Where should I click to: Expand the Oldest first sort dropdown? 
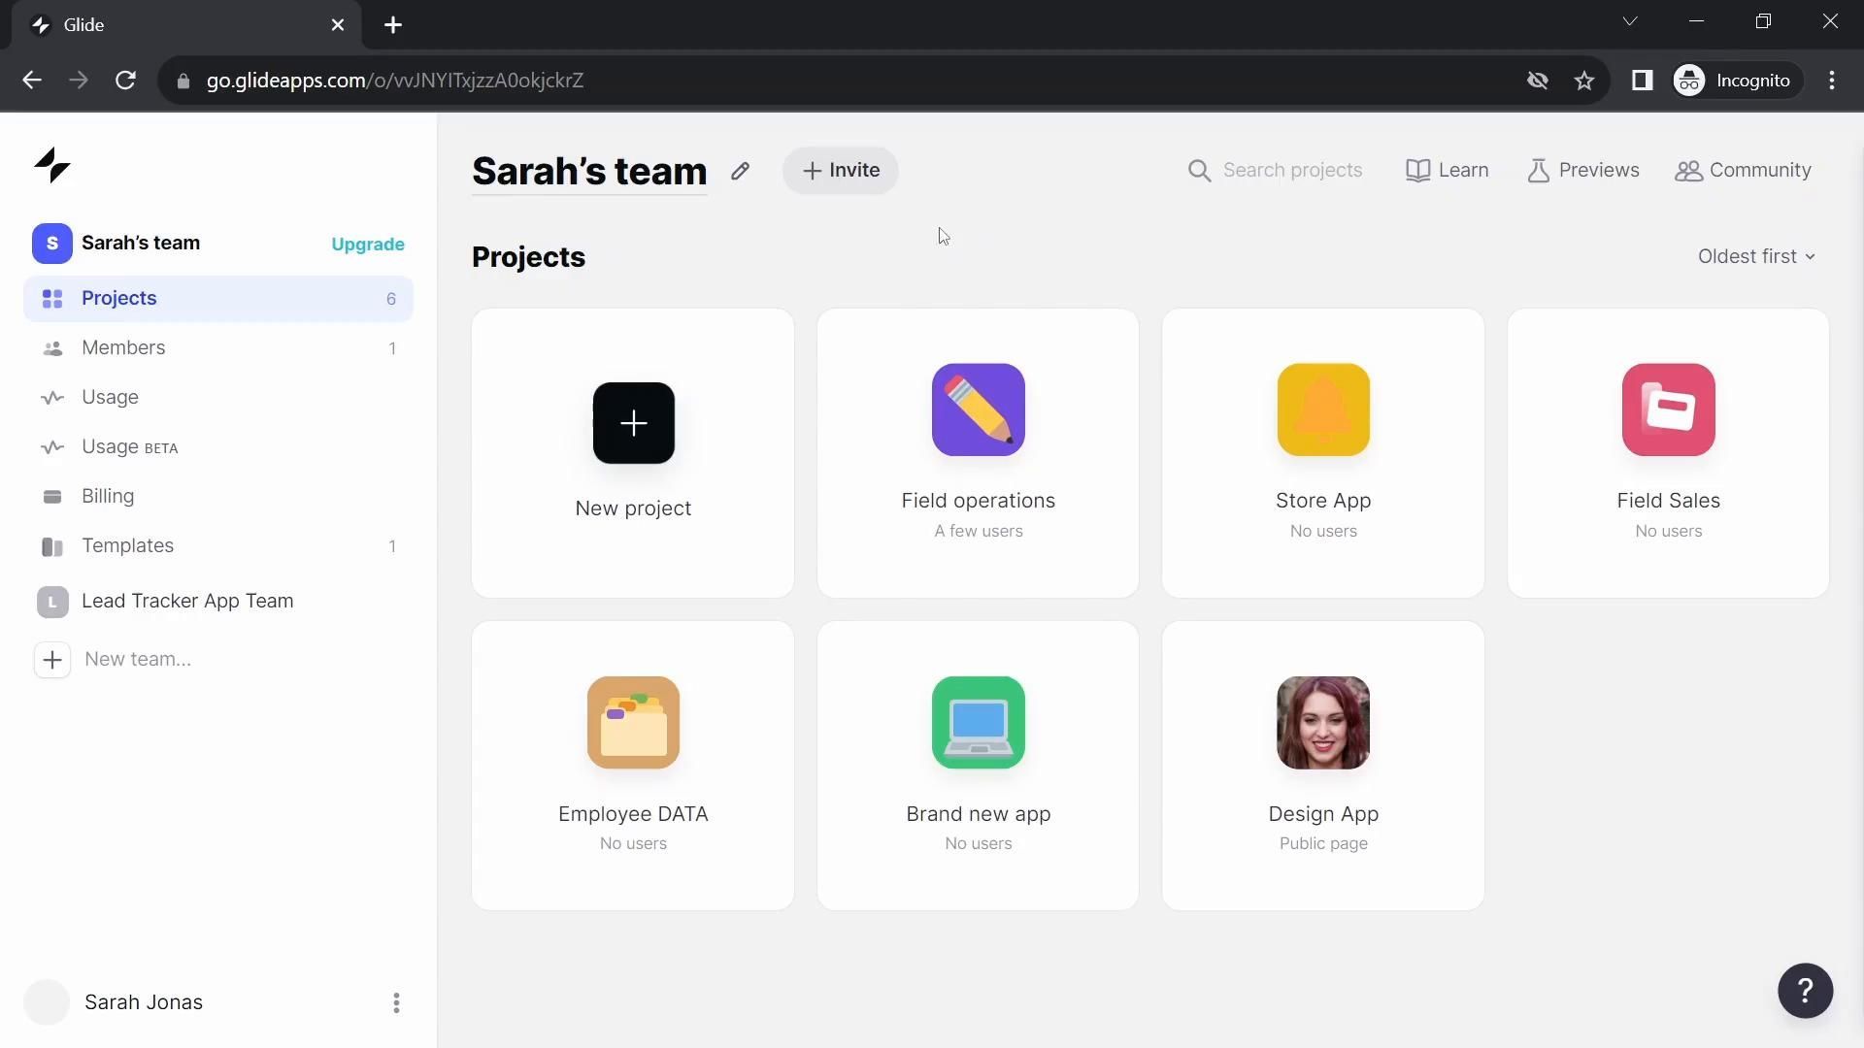(x=1755, y=256)
